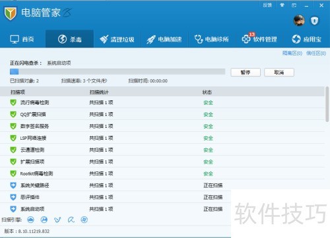Screen dimensions: 330x238
Task: Click the green shield icon for 流行病毒检测
Action: 13,102
